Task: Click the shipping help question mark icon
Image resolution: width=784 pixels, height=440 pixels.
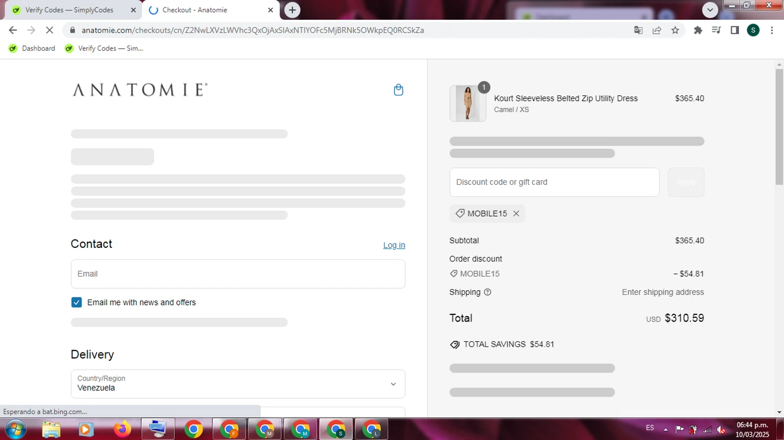Action: tap(488, 292)
